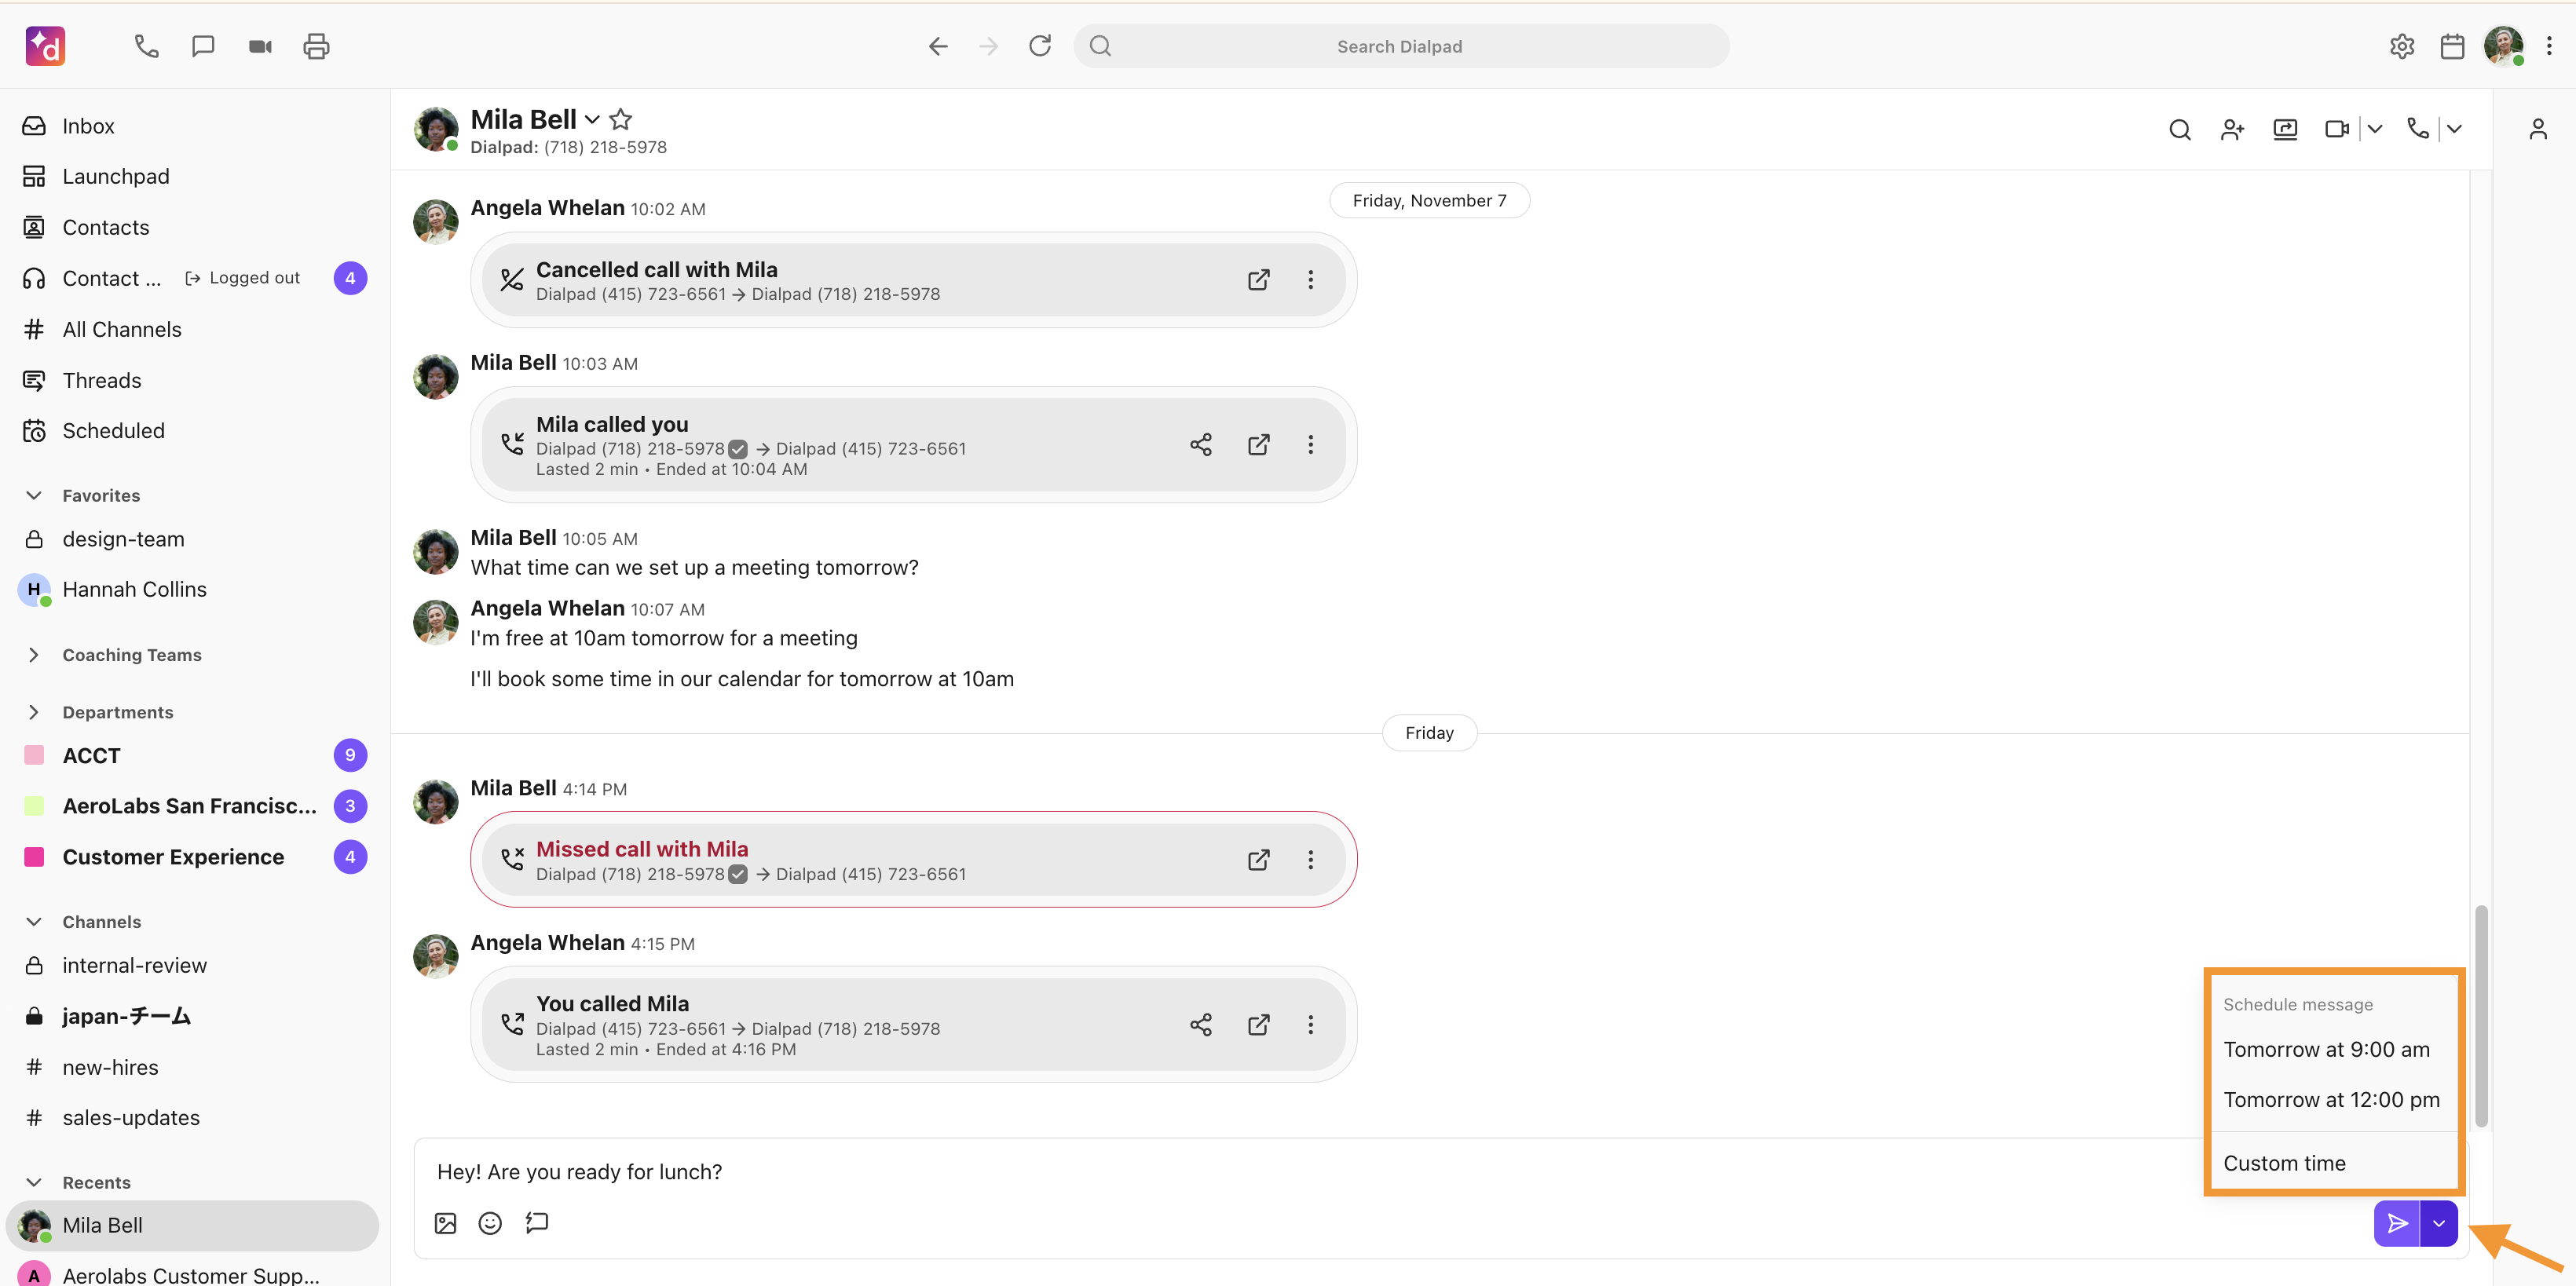
Task: Expand the Departments section
Action: [34, 712]
